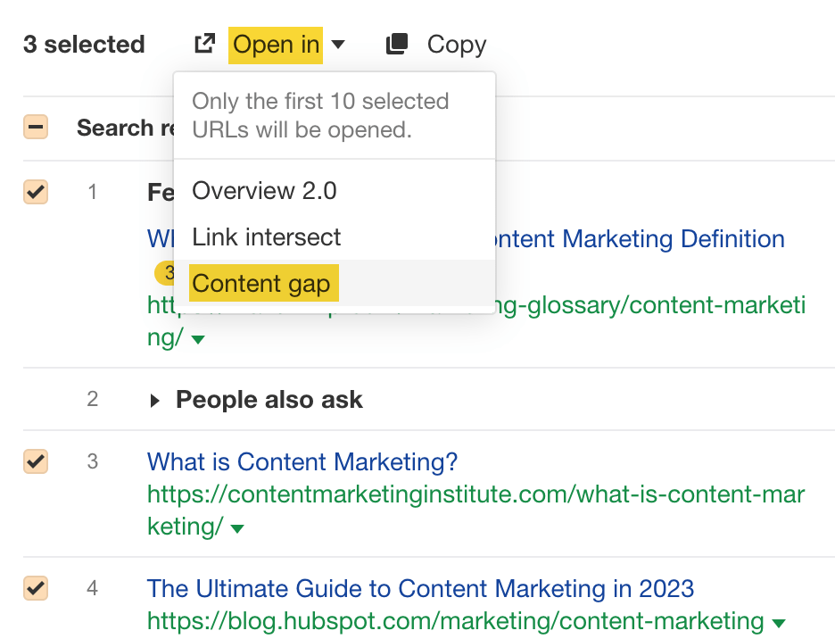Click the Copy stacked-squares icon
835x639 pixels.
click(x=397, y=44)
